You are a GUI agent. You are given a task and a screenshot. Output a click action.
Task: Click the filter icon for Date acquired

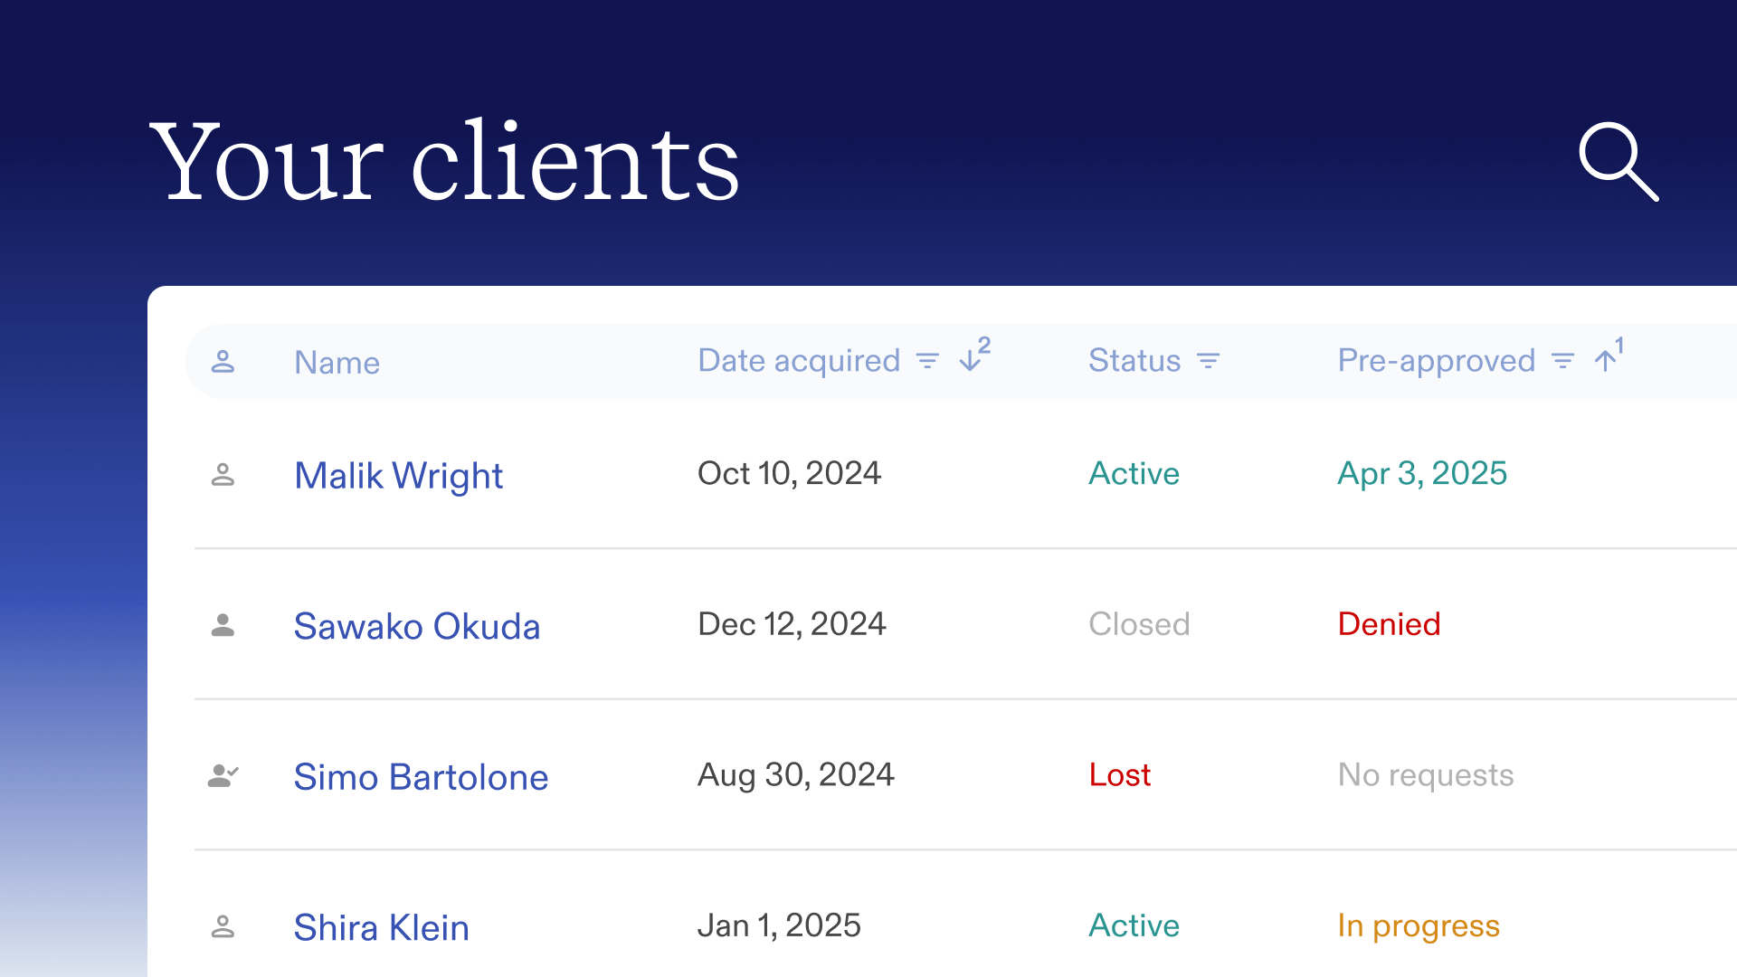(927, 361)
